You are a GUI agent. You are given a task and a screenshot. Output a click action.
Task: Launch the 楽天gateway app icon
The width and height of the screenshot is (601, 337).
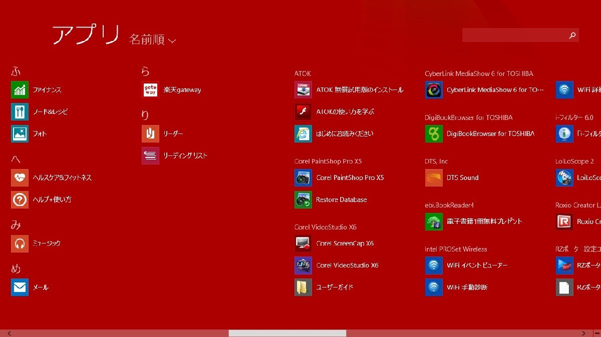(150, 90)
